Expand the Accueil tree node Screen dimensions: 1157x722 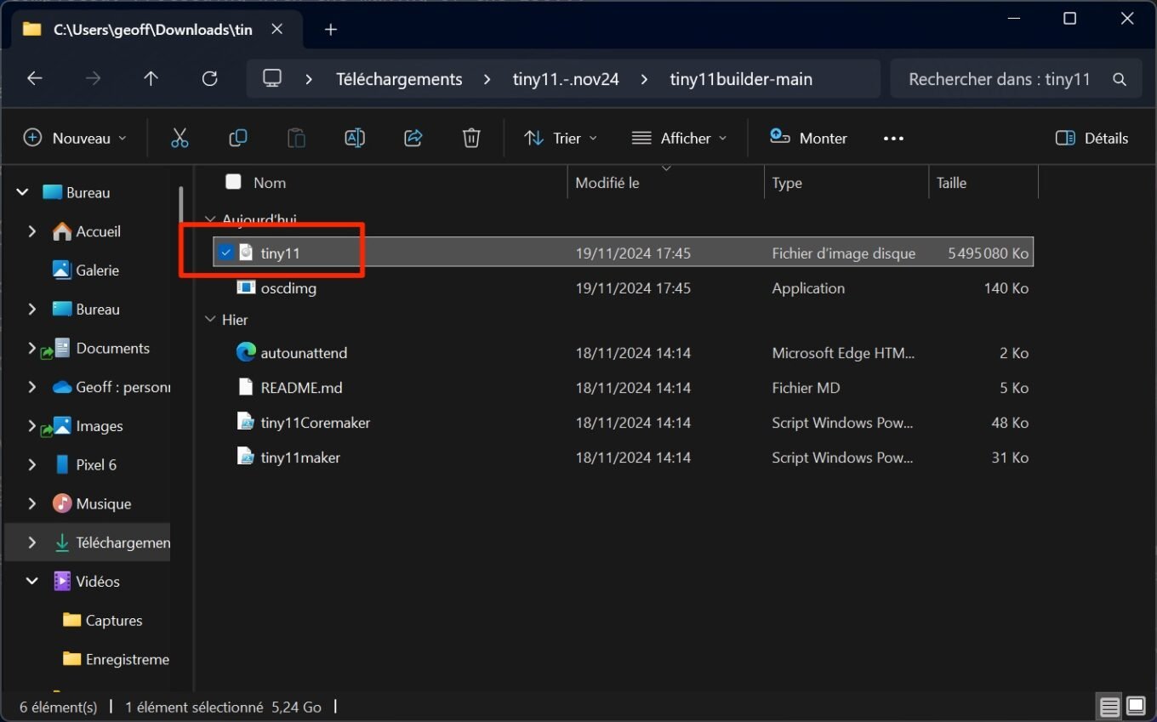coord(32,231)
